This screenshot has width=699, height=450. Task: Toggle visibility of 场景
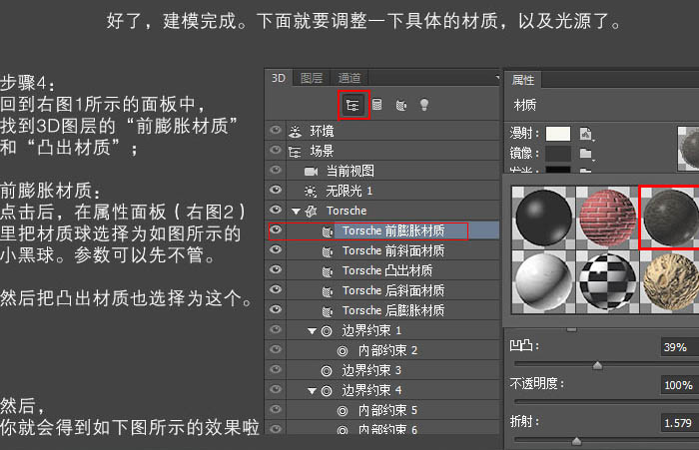tap(276, 150)
